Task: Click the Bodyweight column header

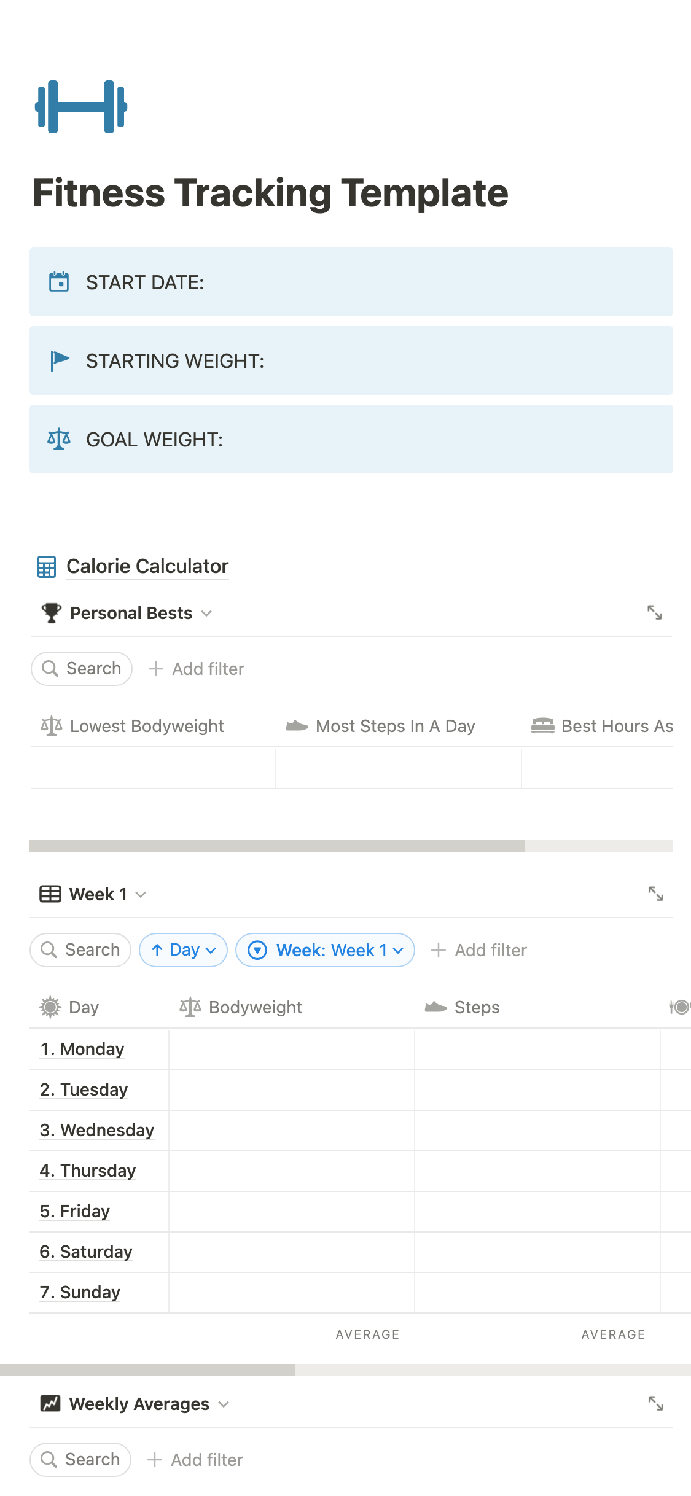Action: coord(255,1007)
